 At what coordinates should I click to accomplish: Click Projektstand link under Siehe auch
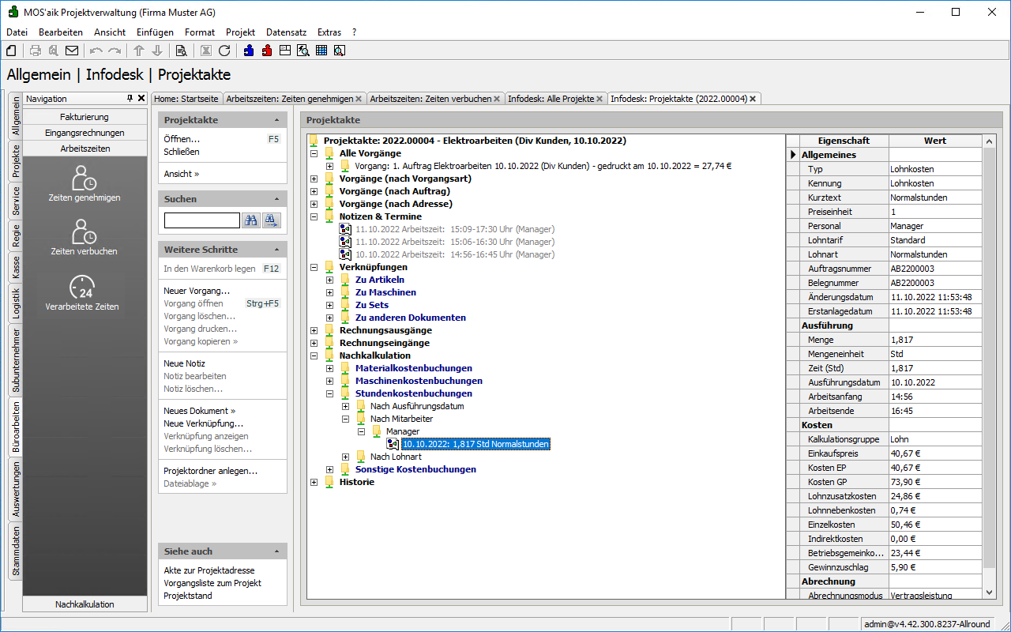pos(188,596)
